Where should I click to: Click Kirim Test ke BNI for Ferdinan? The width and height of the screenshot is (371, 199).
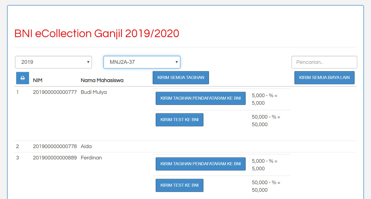179,185
